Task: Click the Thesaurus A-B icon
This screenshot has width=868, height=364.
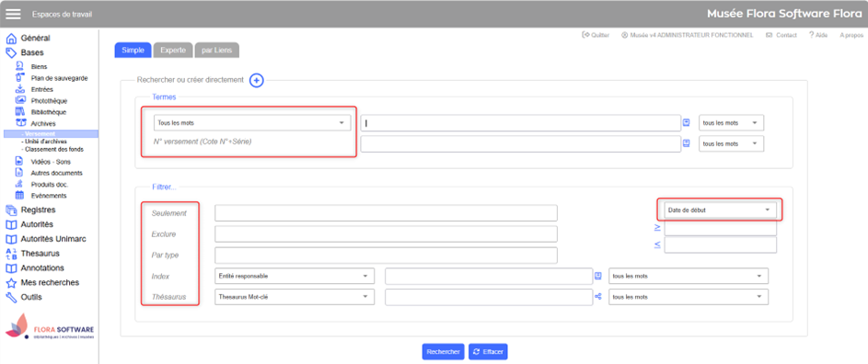Action: coord(10,254)
